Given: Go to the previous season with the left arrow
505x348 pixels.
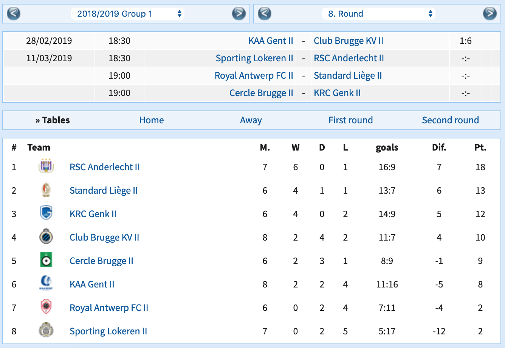Looking at the screenshot, I should tap(14, 14).
